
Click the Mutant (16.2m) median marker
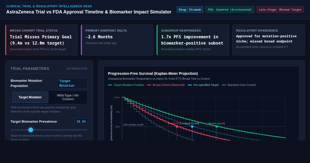217,126
